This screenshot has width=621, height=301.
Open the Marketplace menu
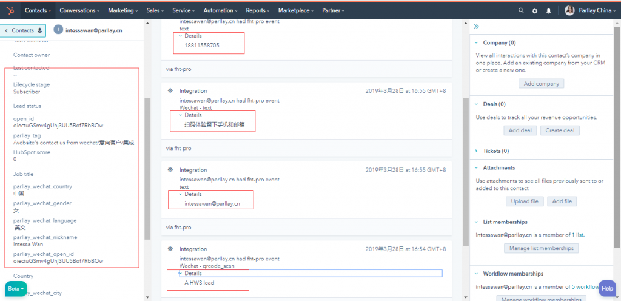click(296, 11)
